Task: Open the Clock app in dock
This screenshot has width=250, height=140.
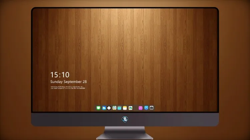Action: [x=109, y=108]
